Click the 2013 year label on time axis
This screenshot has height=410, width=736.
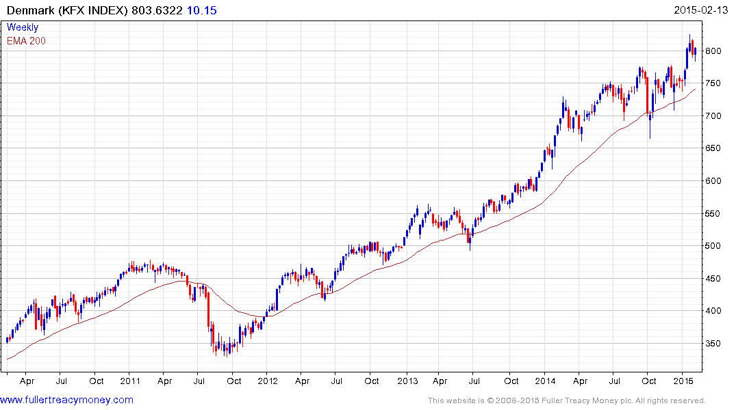(x=407, y=381)
